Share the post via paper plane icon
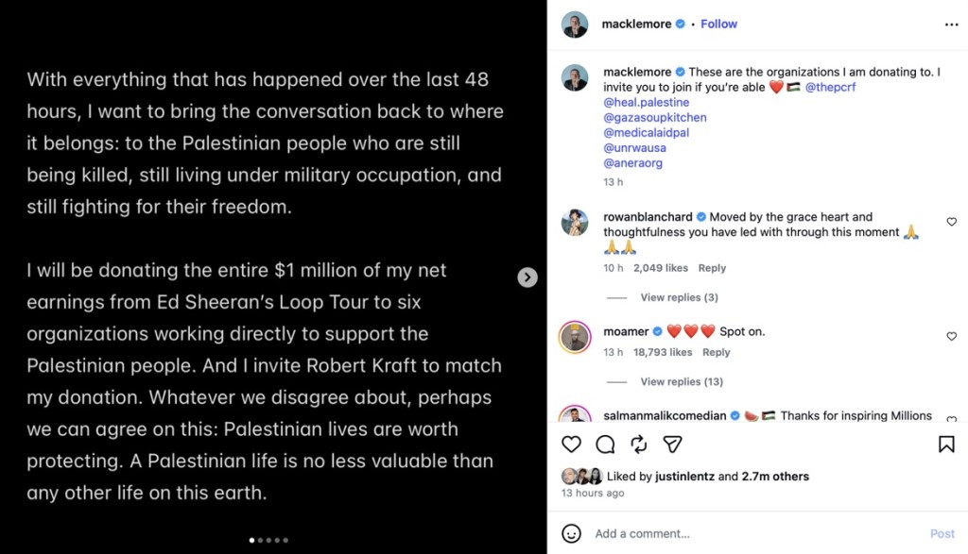 click(x=672, y=445)
